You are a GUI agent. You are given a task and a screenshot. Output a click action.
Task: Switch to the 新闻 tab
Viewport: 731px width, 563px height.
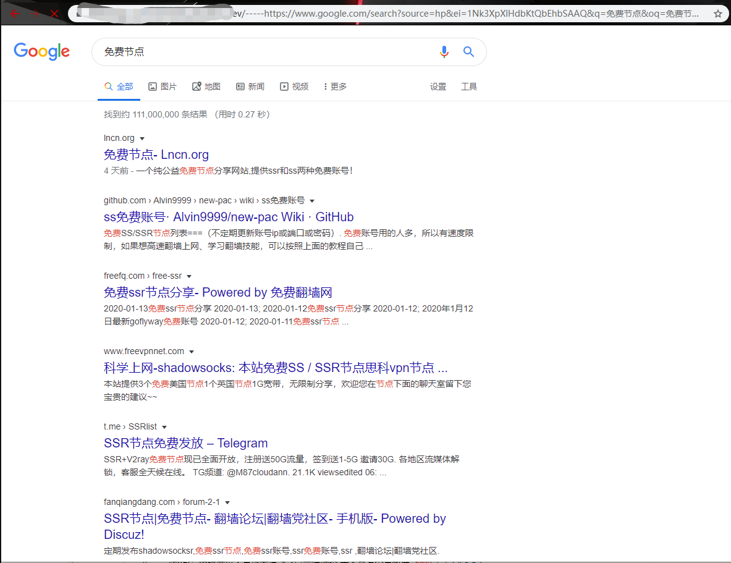[250, 87]
